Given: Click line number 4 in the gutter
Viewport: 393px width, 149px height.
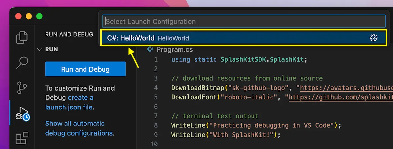Looking at the screenshot, I should 156,88.
